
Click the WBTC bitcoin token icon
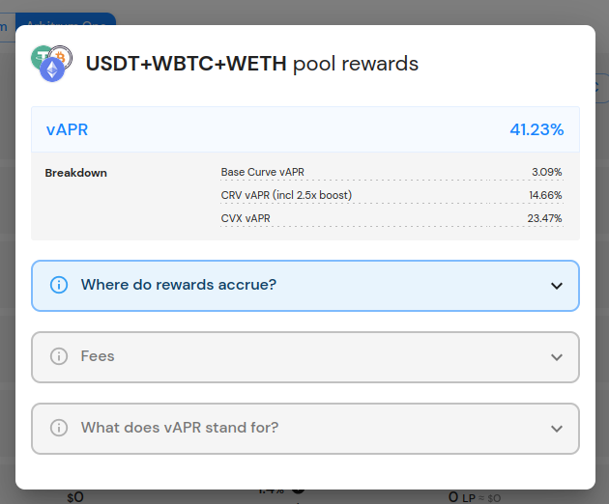(x=61, y=57)
